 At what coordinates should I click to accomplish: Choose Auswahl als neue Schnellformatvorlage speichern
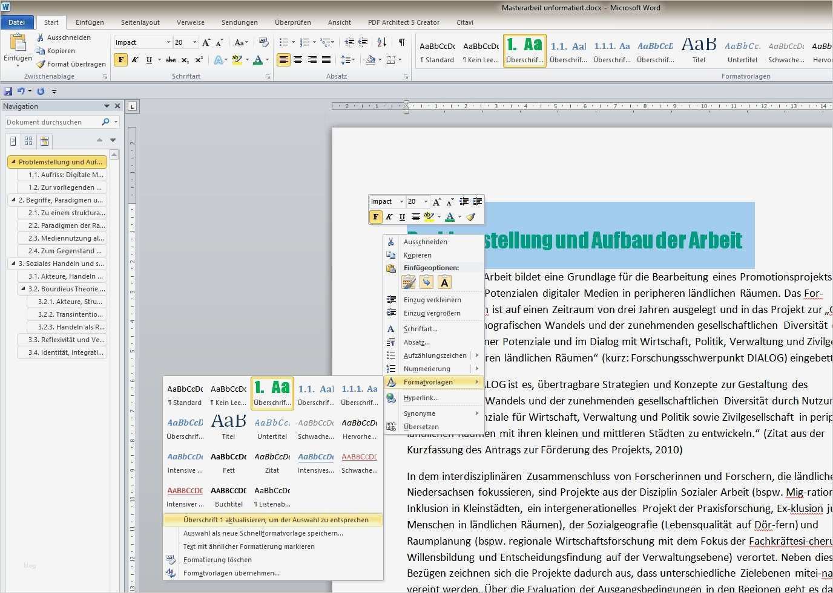point(263,533)
